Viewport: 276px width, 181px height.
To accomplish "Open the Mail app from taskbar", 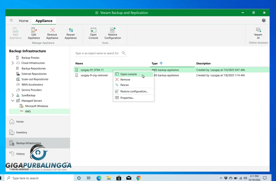I will (x=129, y=178).
